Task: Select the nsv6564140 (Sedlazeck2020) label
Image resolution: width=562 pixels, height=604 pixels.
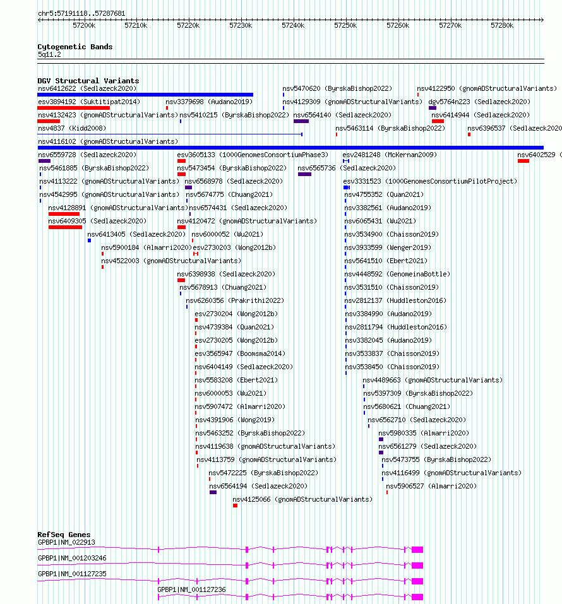Action: 342,115
